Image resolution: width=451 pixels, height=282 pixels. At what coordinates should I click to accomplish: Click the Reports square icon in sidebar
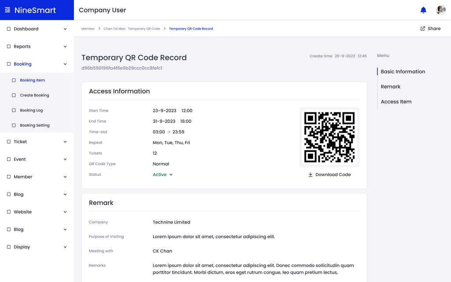9,46
